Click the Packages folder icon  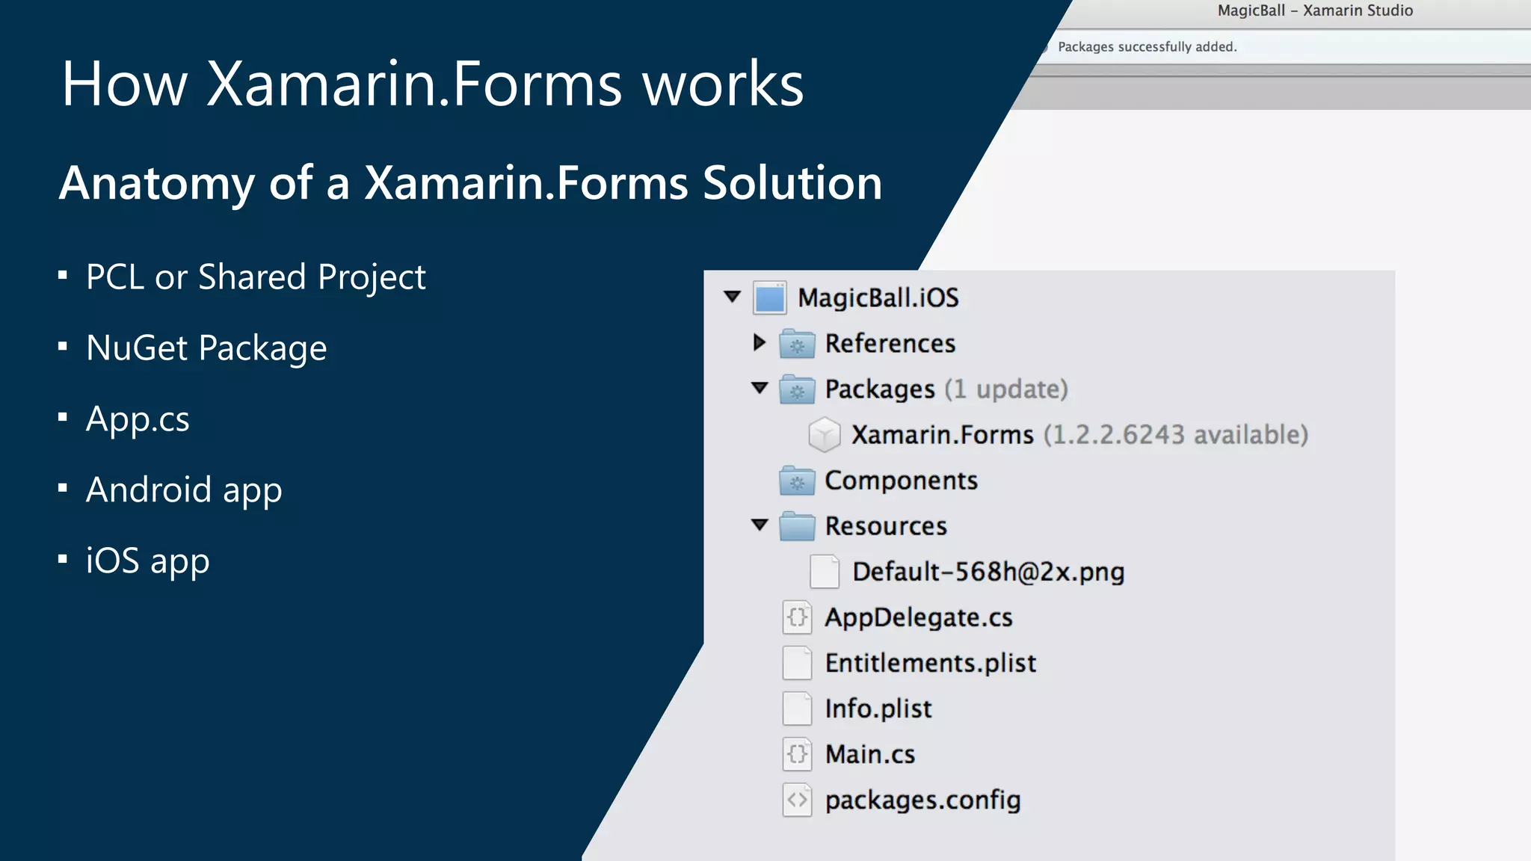(797, 389)
